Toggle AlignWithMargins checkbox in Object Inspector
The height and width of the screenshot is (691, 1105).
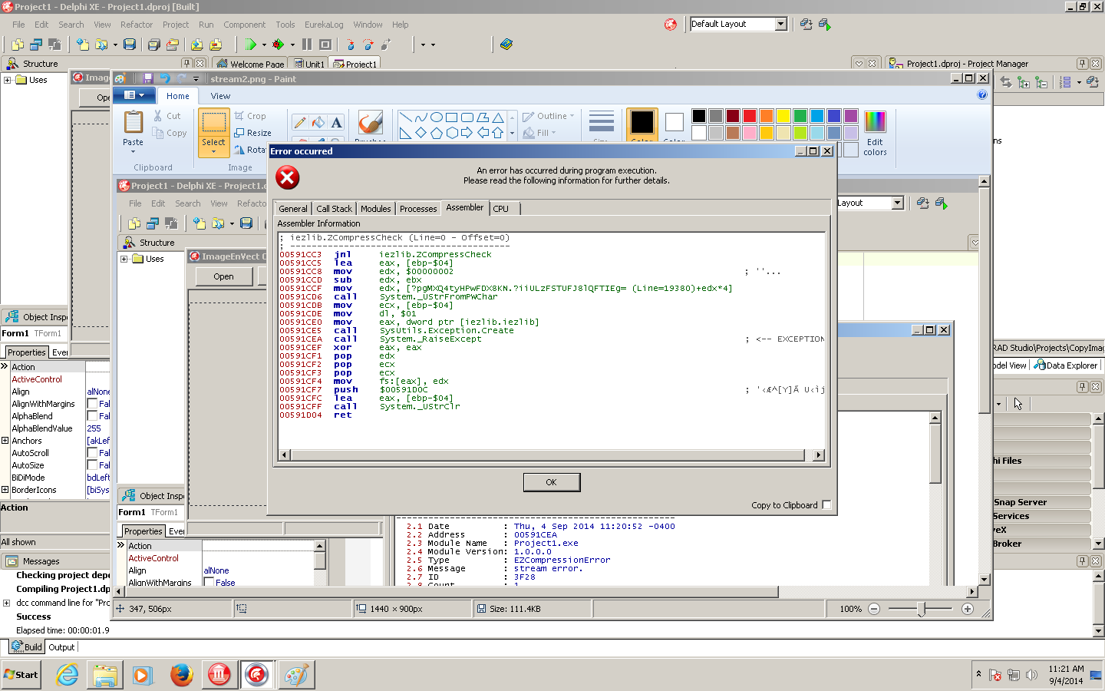92,404
